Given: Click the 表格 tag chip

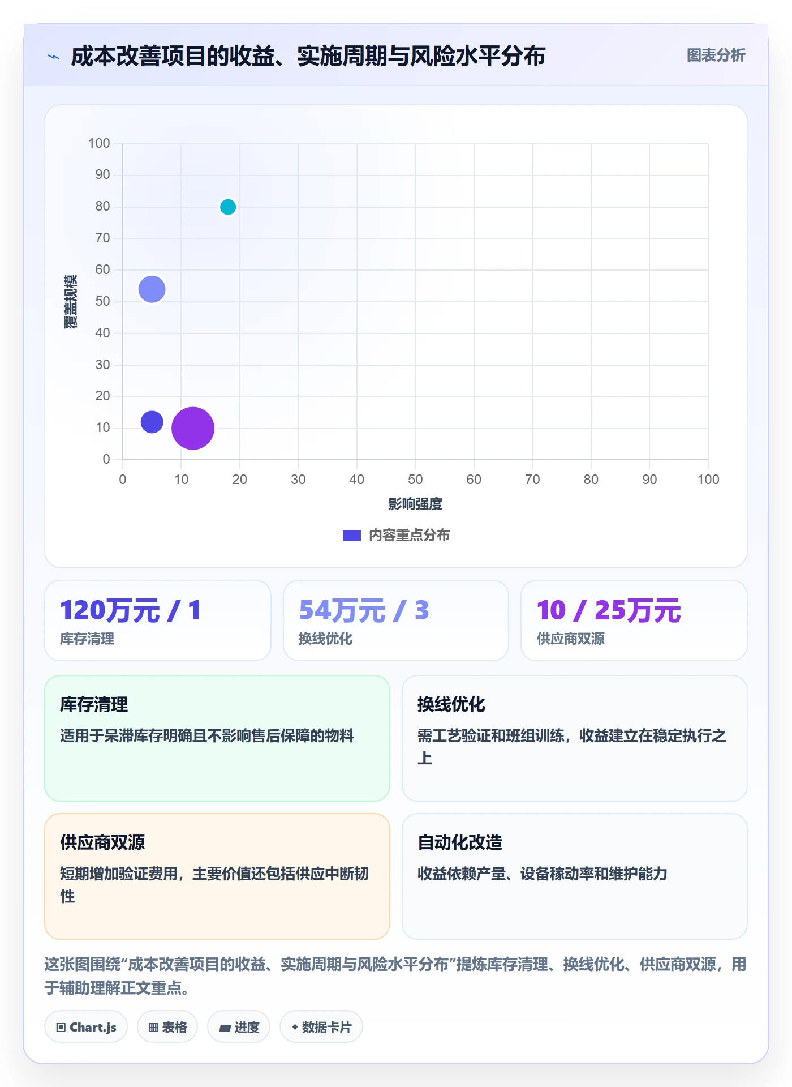Looking at the screenshot, I should (167, 1027).
